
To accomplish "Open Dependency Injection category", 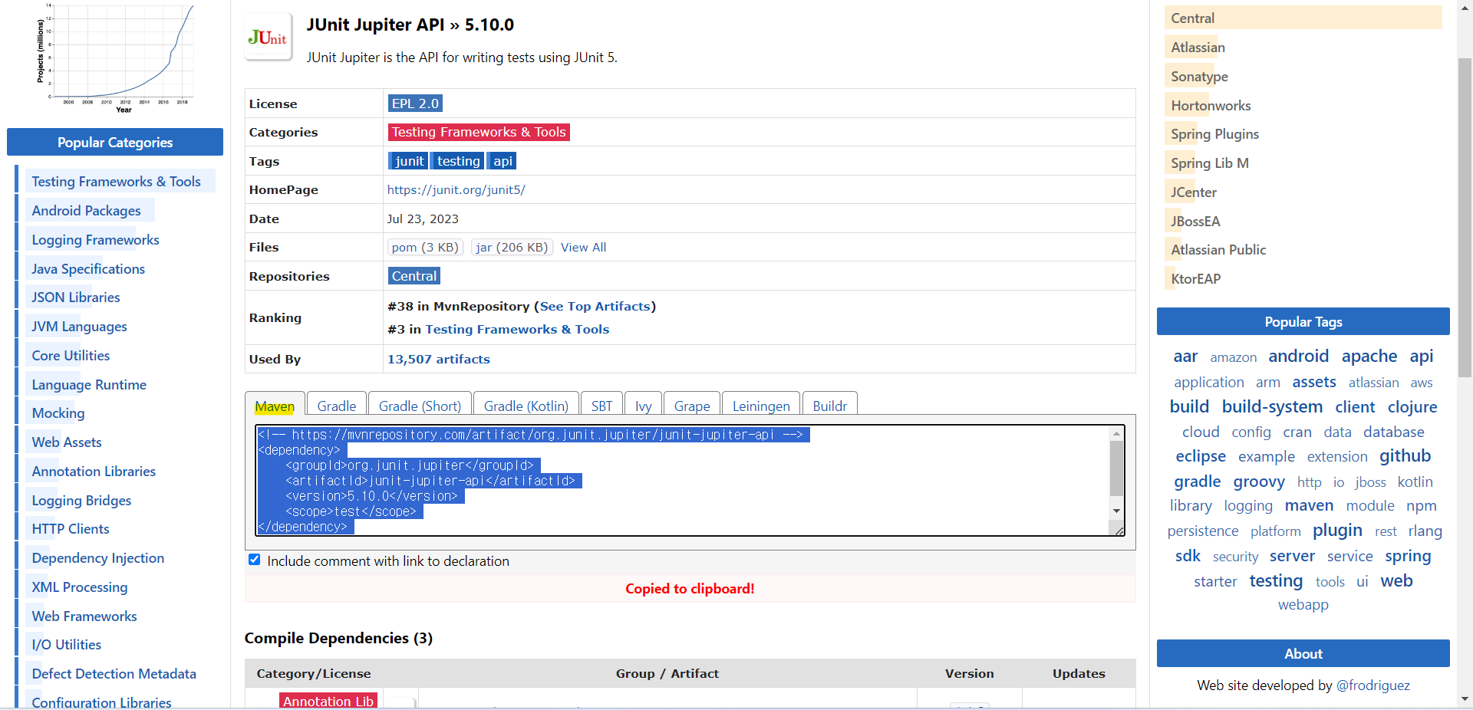I will [x=98, y=557].
